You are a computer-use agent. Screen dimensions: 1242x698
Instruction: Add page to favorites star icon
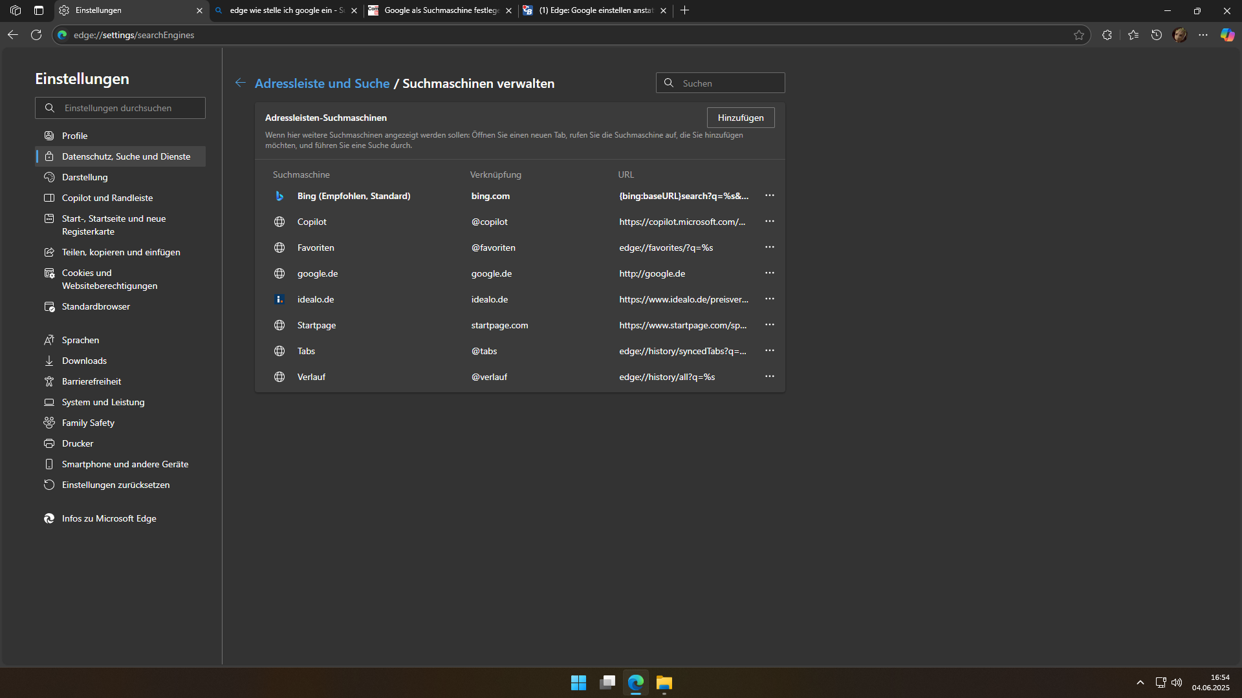[x=1079, y=35]
